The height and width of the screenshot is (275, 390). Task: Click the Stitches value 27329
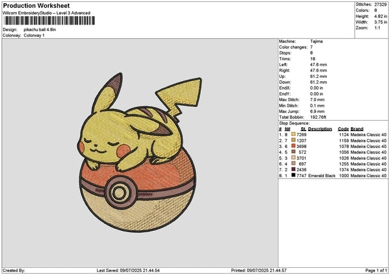click(380, 5)
